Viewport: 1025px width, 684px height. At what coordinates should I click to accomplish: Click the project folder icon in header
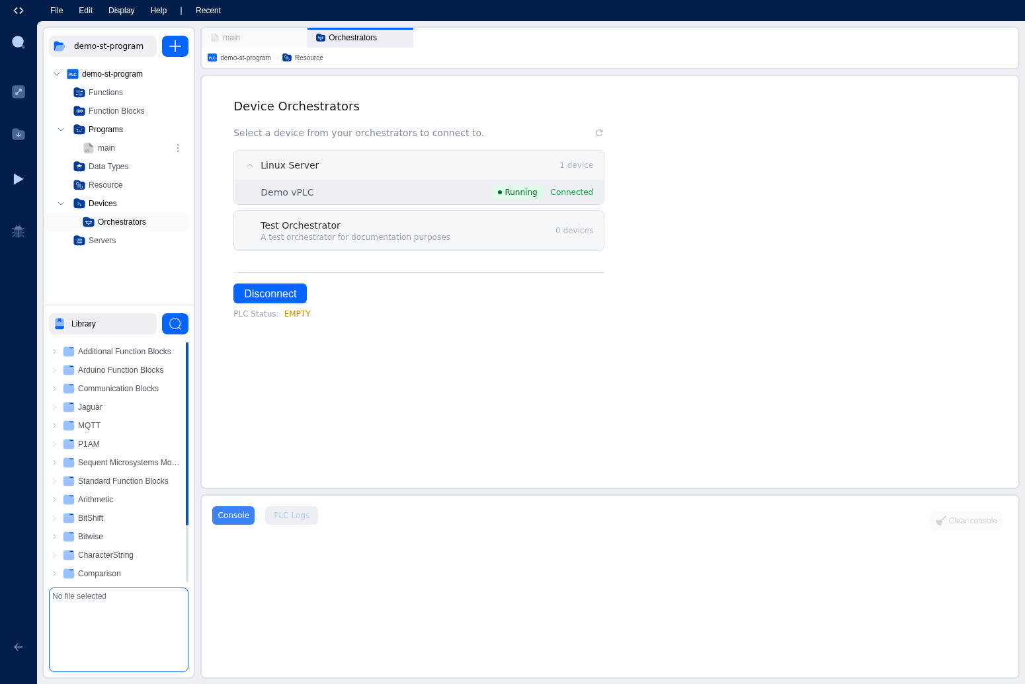click(60, 46)
